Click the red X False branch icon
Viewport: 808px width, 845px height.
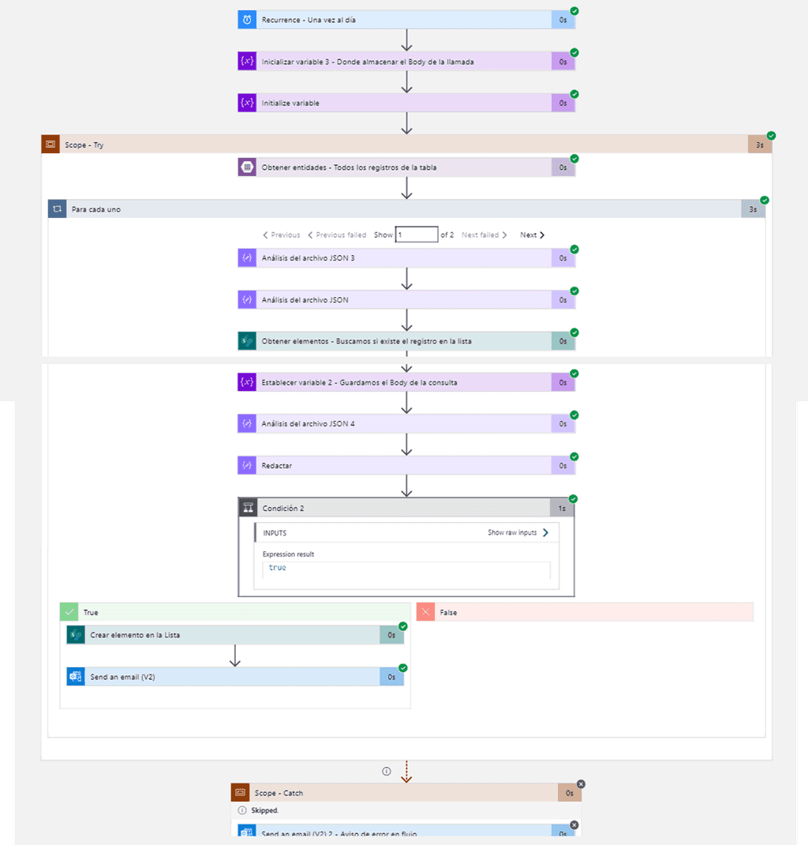tap(425, 612)
